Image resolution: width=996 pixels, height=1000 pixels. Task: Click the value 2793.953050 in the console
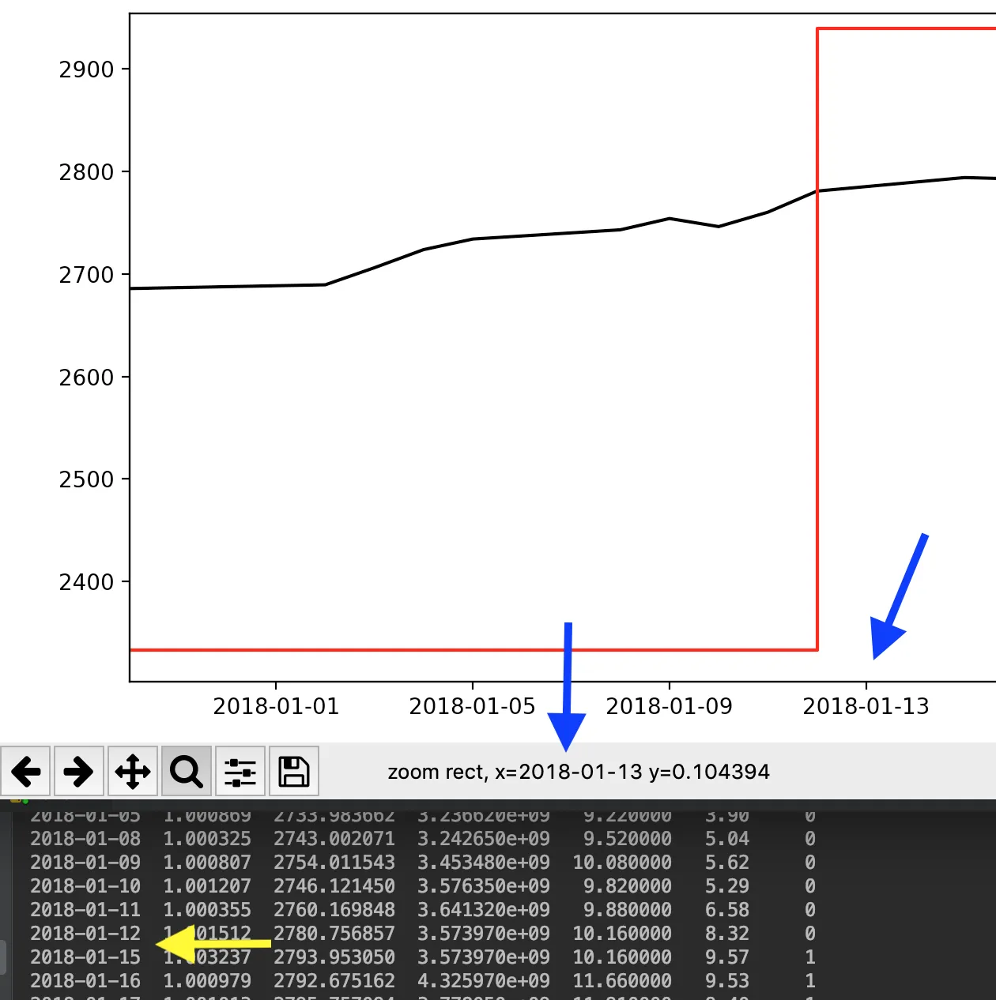point(334,957)
